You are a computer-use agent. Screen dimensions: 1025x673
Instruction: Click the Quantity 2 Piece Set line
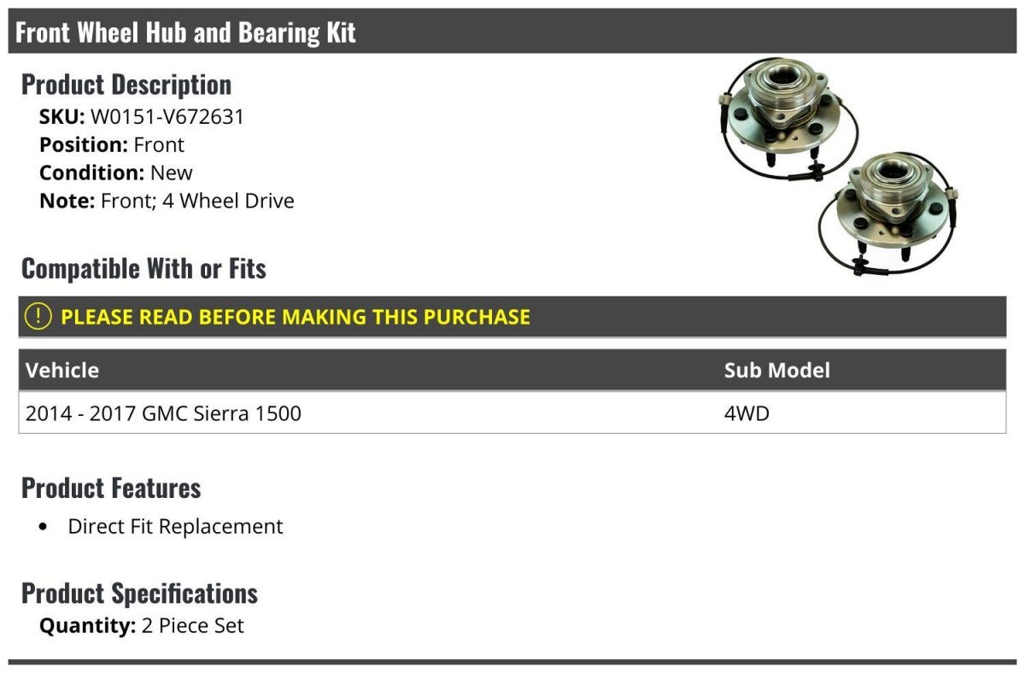point(142,626)
